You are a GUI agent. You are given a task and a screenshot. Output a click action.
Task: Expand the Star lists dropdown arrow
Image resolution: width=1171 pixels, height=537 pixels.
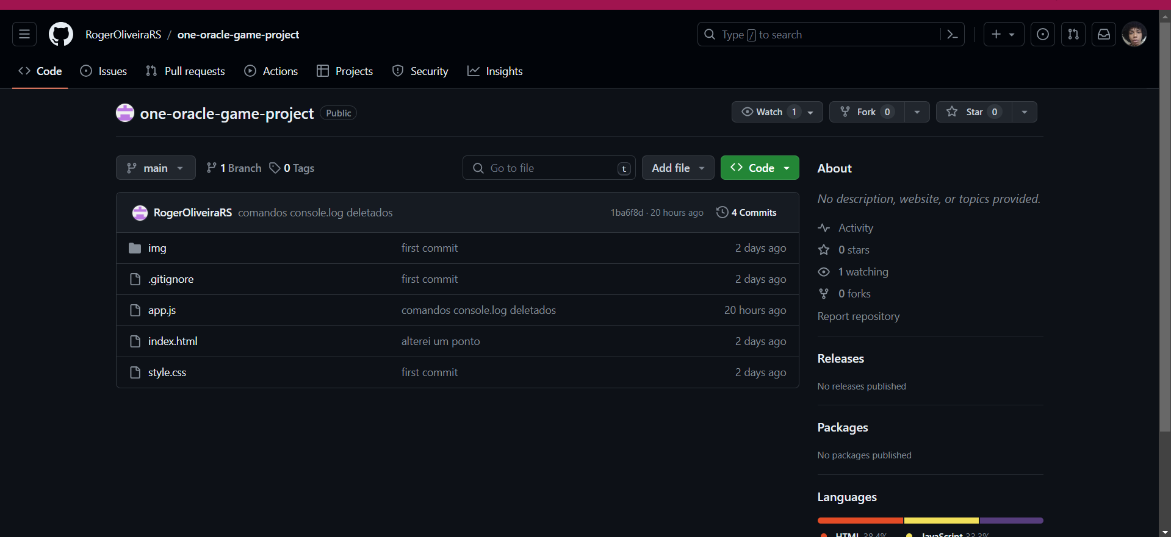1025,112
